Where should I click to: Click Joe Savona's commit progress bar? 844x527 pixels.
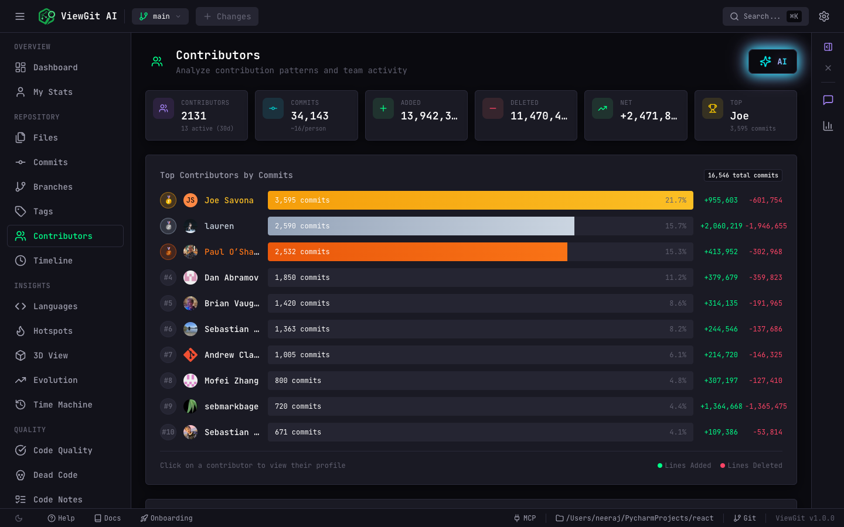[x=479, y=200]
